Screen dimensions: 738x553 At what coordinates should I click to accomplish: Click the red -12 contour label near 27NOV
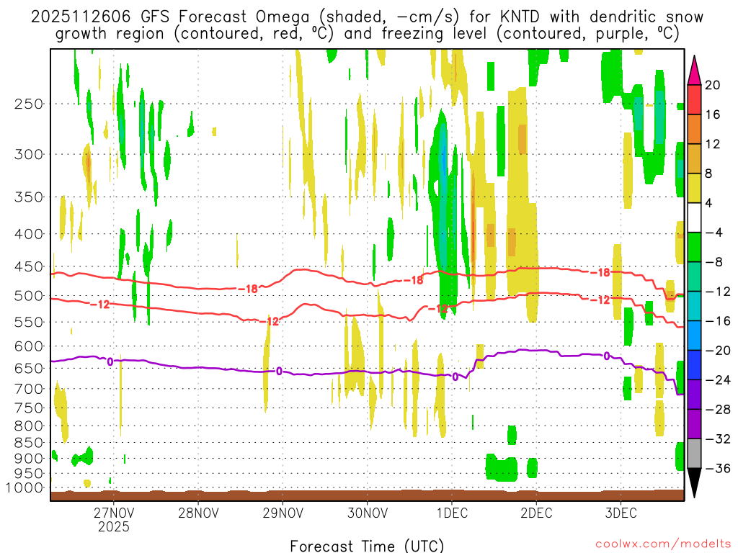click(x=99, y=305)
